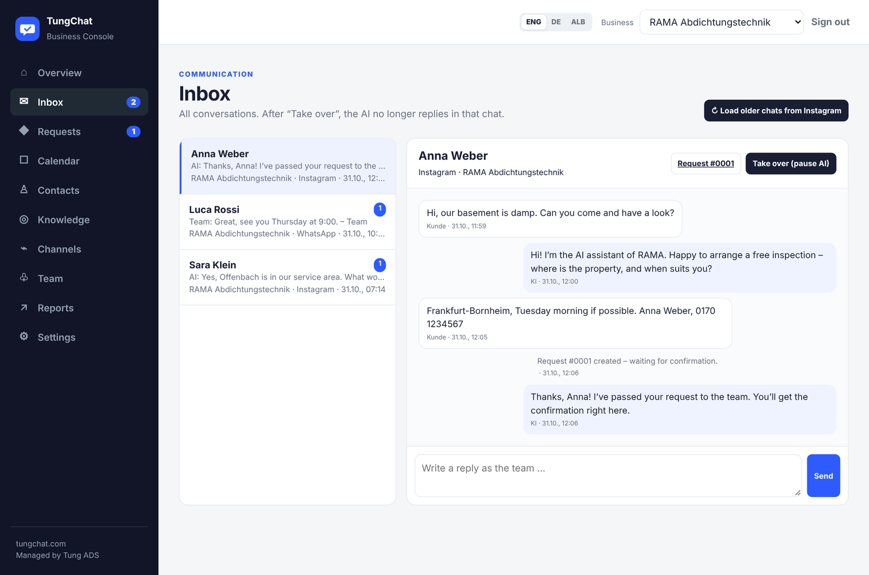Send the reply message
This screenshot has height=575, width=869.
823,476
